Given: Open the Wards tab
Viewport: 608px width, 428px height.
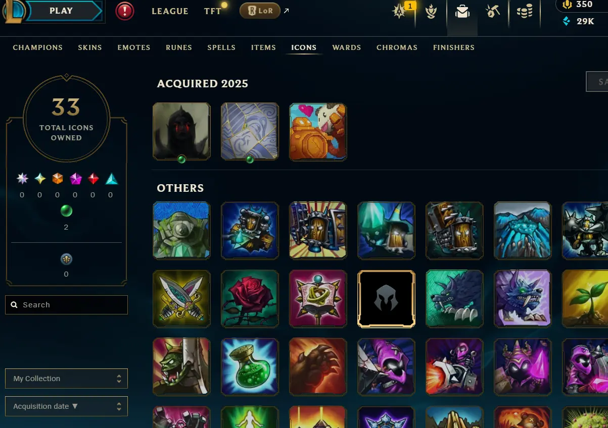Looking at the screenshot, I should (347, 47).
